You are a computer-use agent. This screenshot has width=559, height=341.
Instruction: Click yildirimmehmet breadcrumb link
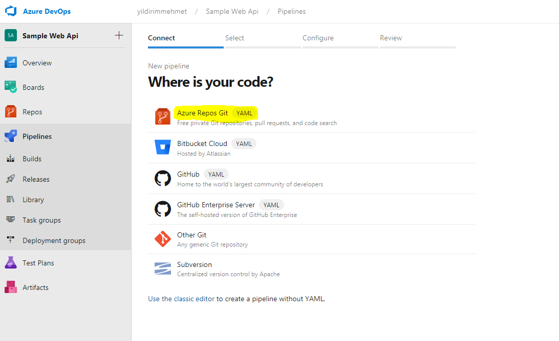coord(162,11)
